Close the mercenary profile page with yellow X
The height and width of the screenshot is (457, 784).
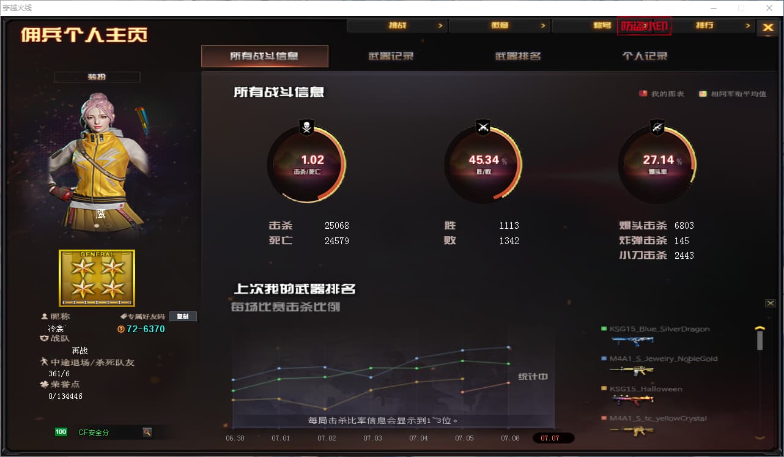click(767, 28)
